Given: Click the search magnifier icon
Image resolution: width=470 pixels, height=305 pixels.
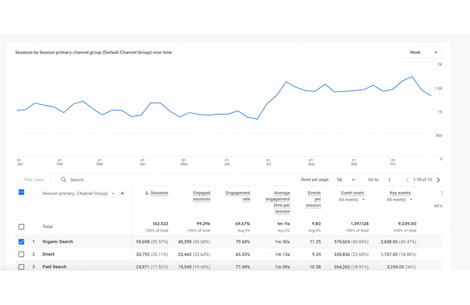Looking at the screenshot, I should point(64,180).
